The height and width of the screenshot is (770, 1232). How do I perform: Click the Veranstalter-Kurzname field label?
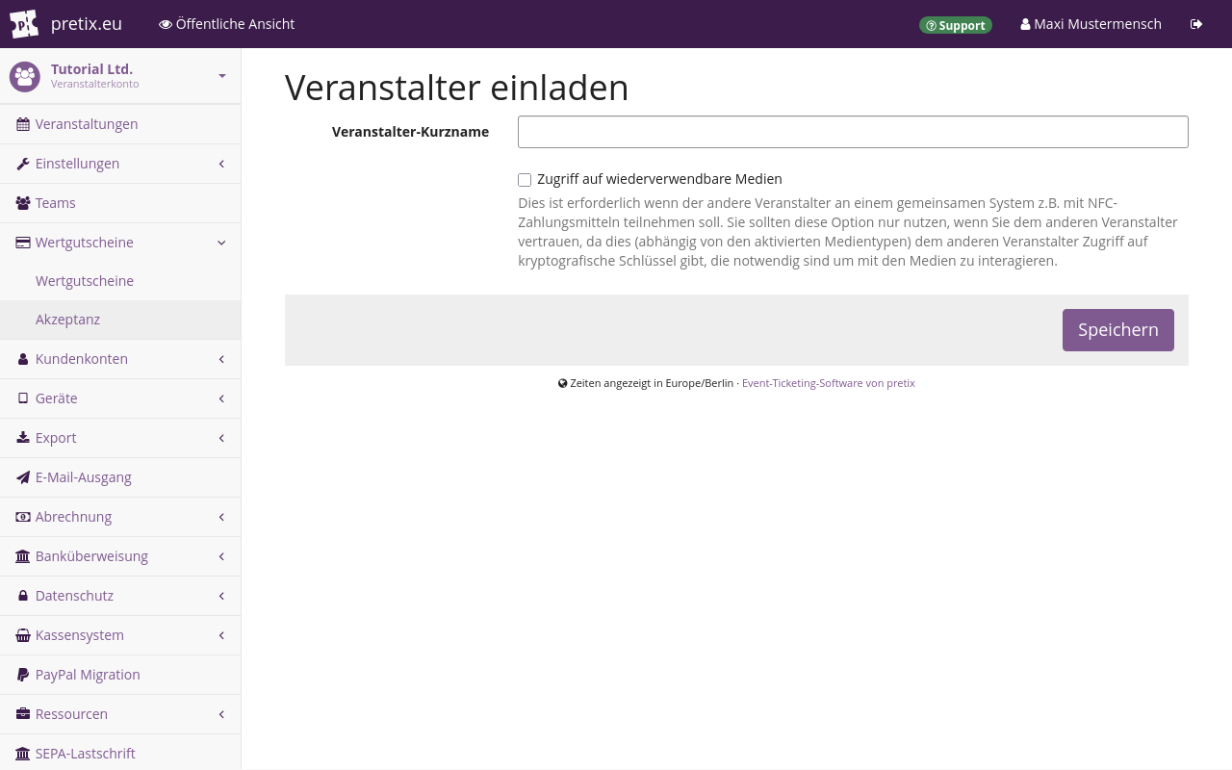[410, 132]
